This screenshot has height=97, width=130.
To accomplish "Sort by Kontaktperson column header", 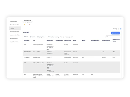I will pyautogui.click(x=59, y=40).
